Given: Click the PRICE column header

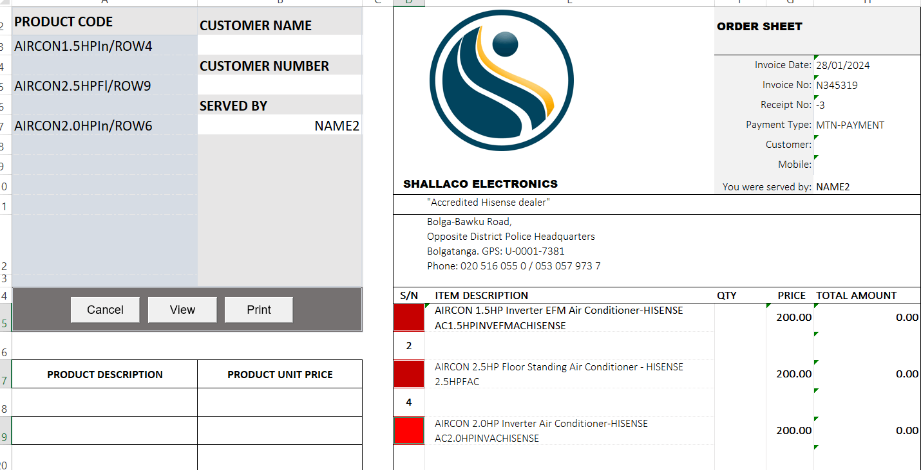Looking at the screenshot, I should [x=792, y=296].
